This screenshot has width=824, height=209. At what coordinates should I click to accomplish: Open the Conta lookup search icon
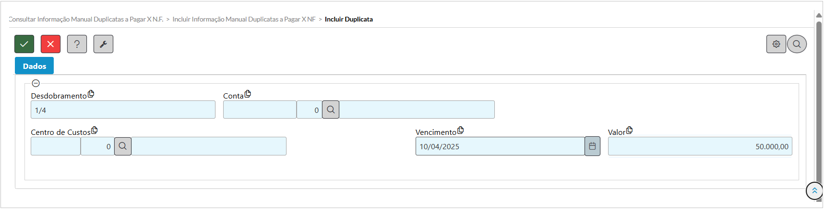331,110
